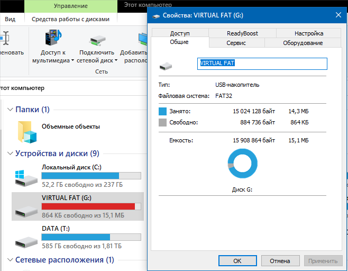Click the 'VIRTUAL FAT (G:)' drive name in list
348x271 pixels.
coord(67,198)
